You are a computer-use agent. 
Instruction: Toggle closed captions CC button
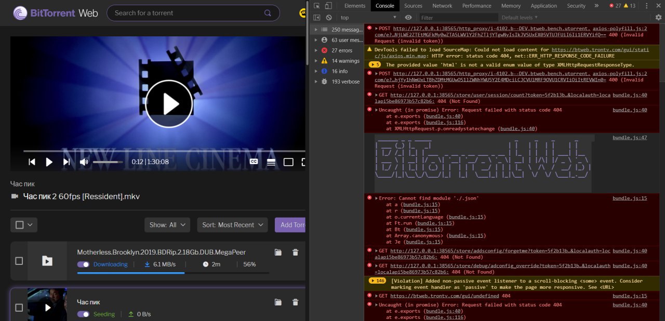point(254,162)
